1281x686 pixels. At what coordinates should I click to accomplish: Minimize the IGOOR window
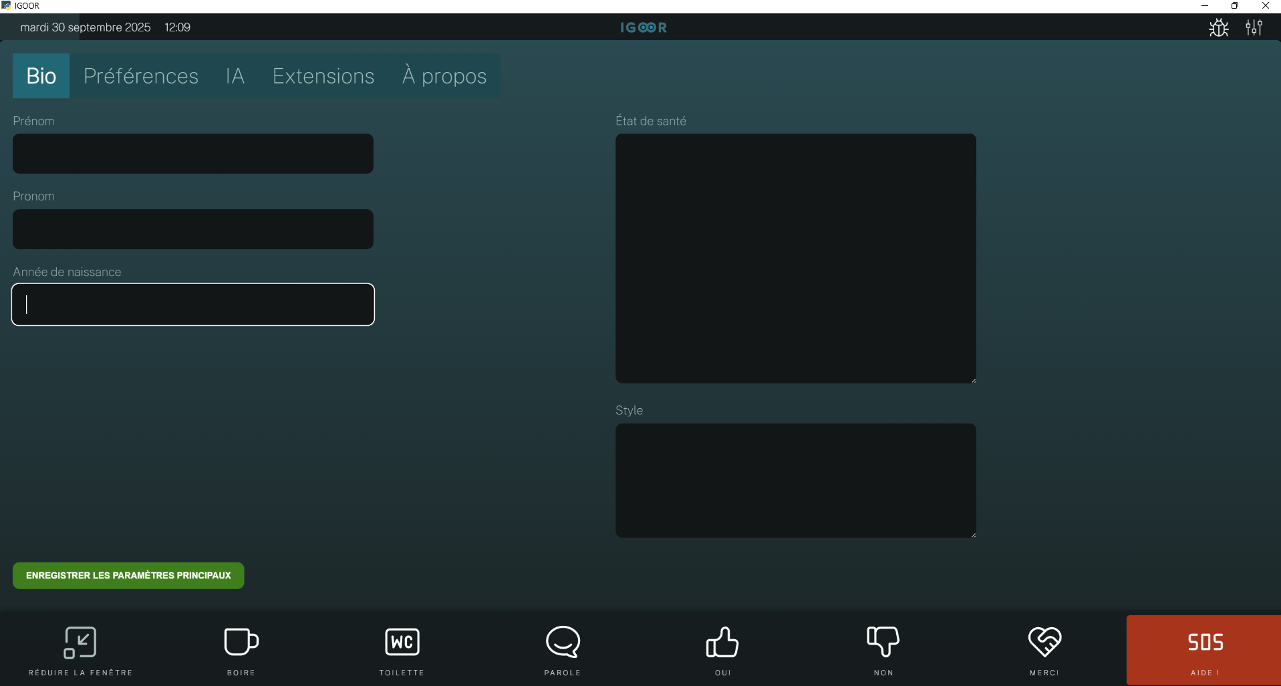tap(1205, 6)
